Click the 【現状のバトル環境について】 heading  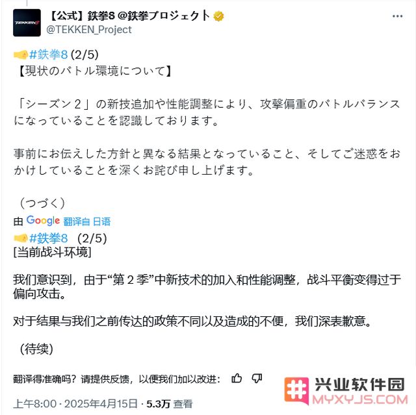(95, 71)
